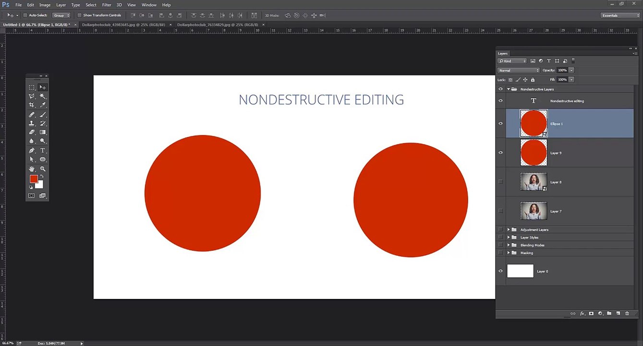This screenshot has width=643, height=346.
Task: Change screen mode from toolbox
Action: click(x=43, y=196)
